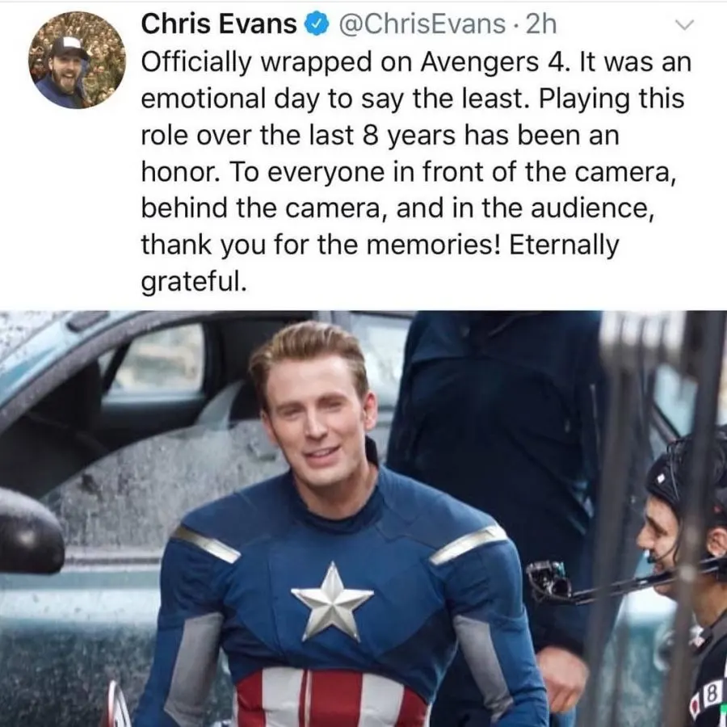Click the text 'behind the camera' line
Image resolution: width=727 pixels, height=727 pixels.
click(x=262, y=208)
